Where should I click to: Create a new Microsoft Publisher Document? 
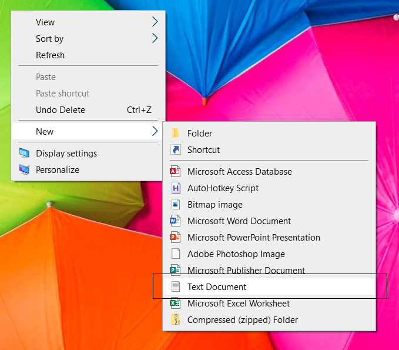click(269, 270)
